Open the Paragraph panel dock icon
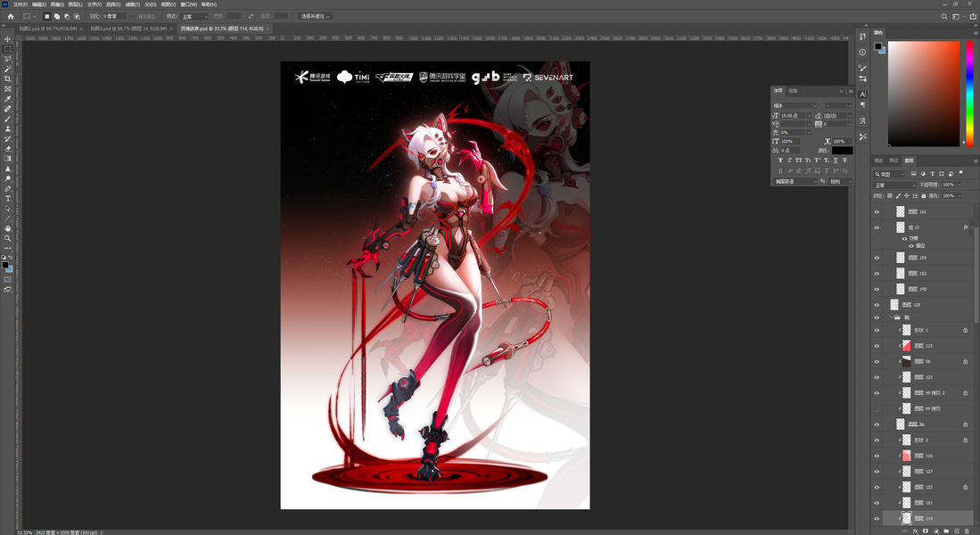This screenshot has height=535, width=980. [862, 105]
